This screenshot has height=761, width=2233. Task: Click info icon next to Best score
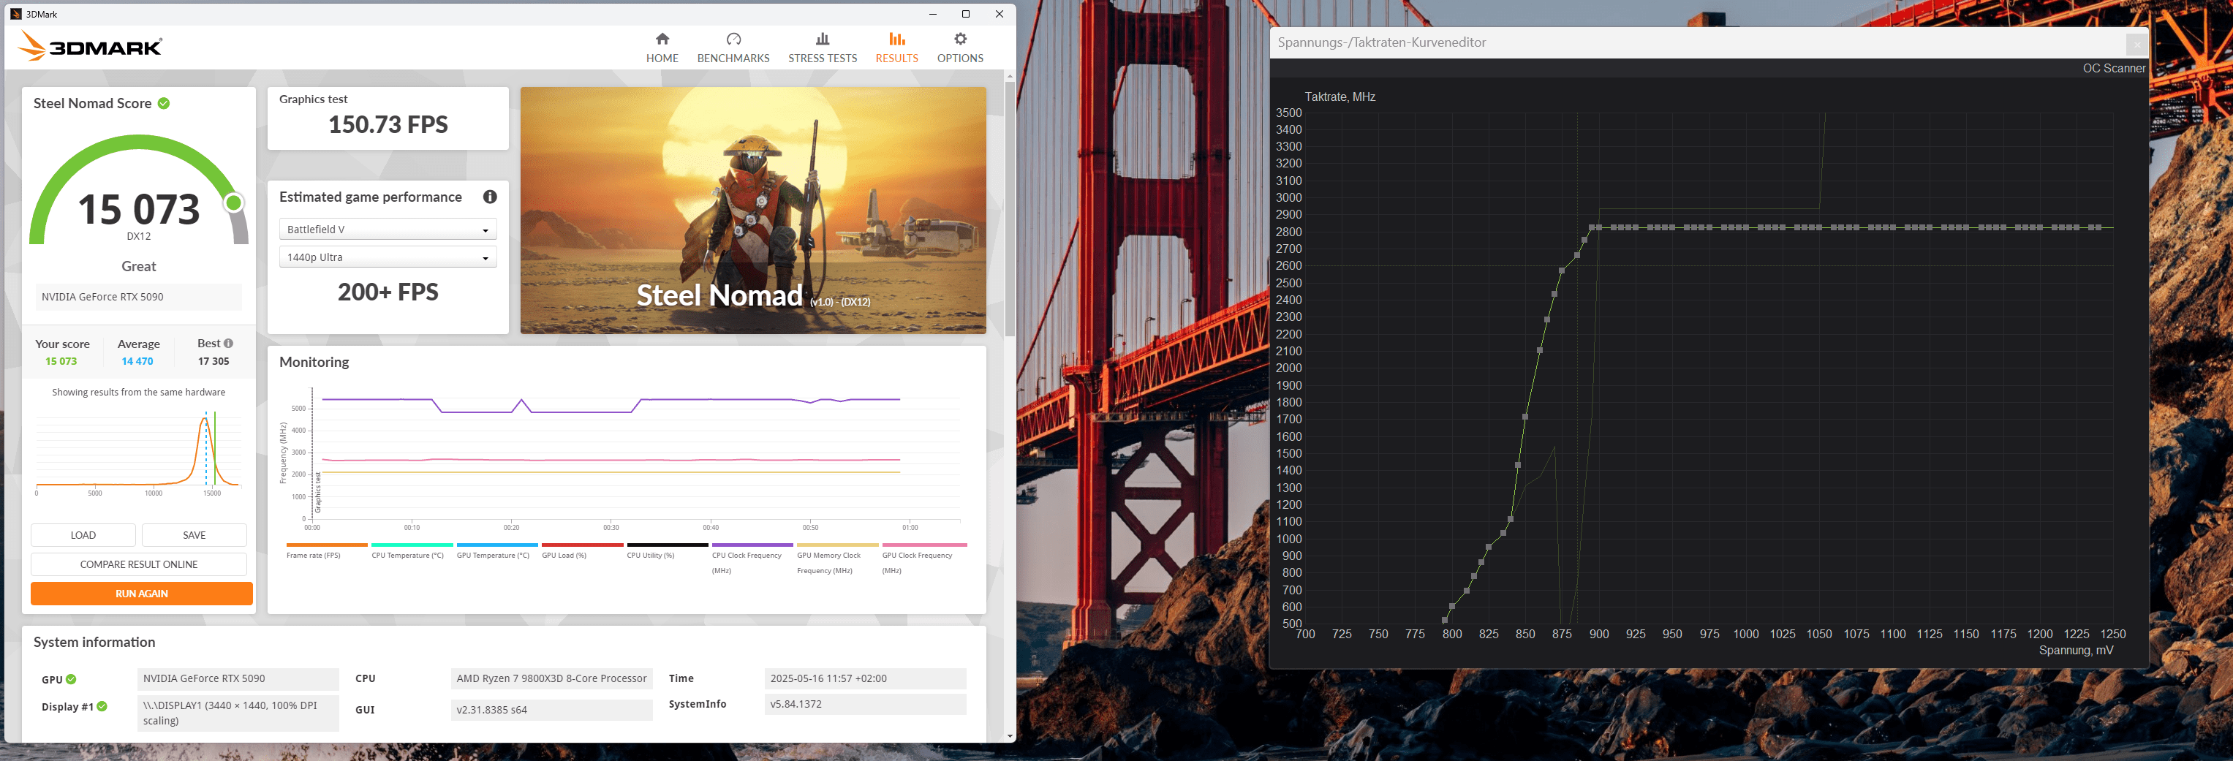(228, 344)
